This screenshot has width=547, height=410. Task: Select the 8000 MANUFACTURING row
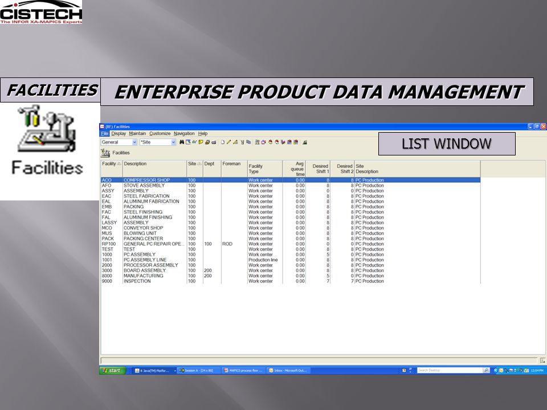pyautogui.click(x=291, y=276)
